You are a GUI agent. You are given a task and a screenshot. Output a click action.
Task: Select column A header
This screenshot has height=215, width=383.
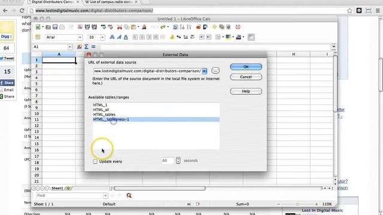point(59,54)
